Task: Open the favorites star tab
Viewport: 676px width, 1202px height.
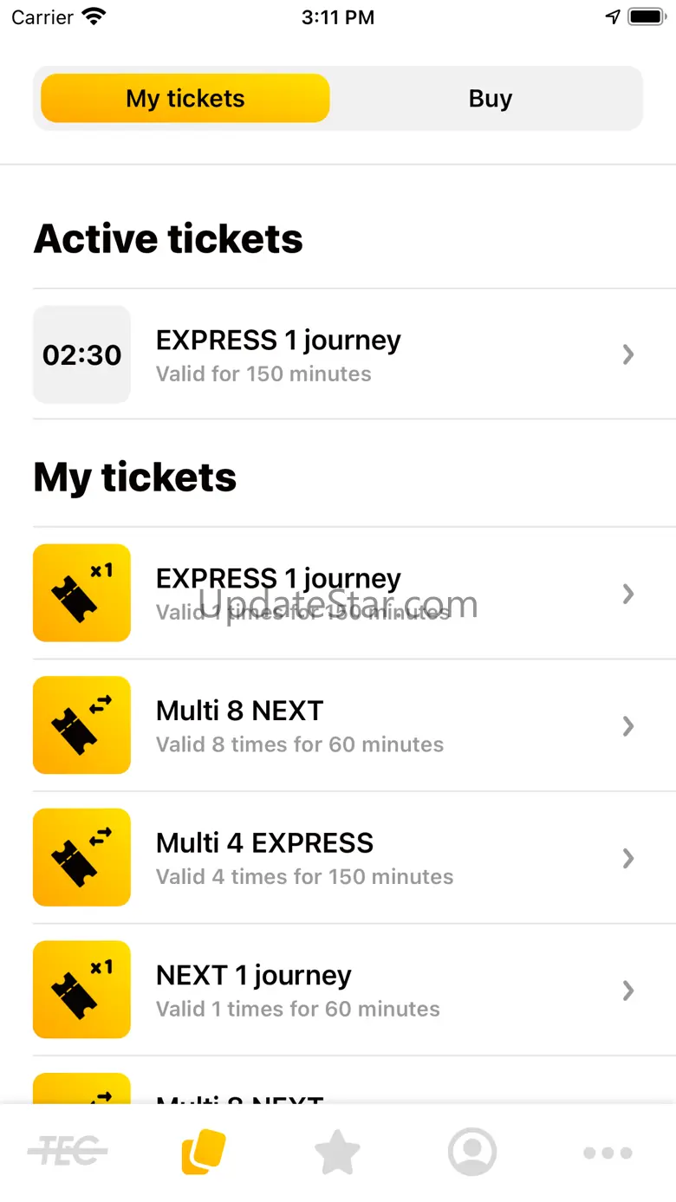Action: (337, 1152)
